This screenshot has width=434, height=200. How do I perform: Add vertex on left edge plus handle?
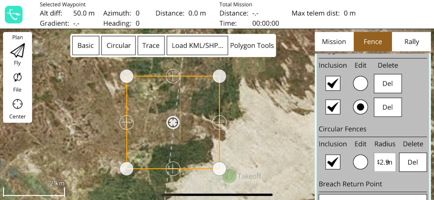point(126,122)
